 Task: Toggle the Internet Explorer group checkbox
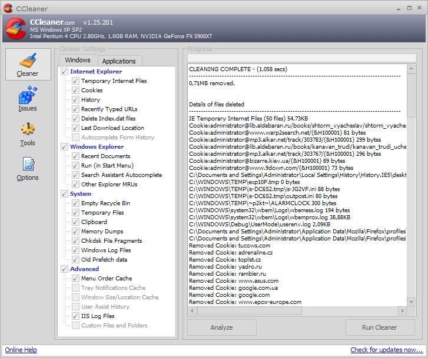(64, 72)
